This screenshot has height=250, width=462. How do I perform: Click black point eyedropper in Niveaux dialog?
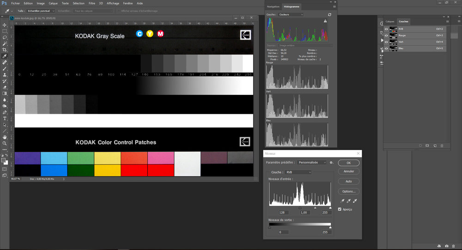(342, 201)
